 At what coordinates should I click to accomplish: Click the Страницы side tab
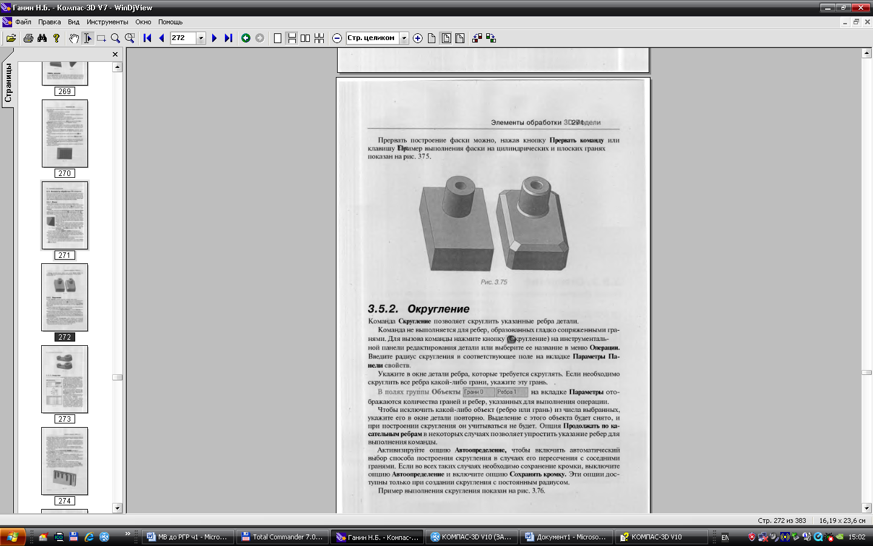8,83
